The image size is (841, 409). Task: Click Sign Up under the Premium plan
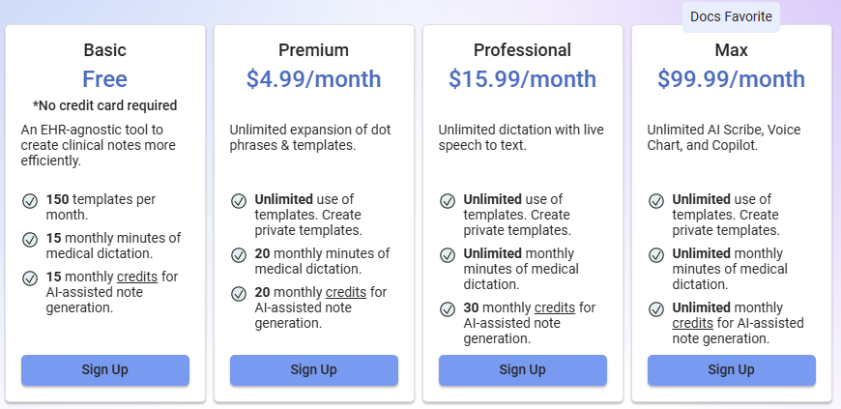(313, 370)
